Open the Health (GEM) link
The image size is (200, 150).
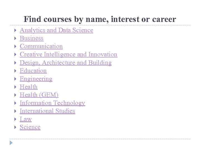(39, 95)
